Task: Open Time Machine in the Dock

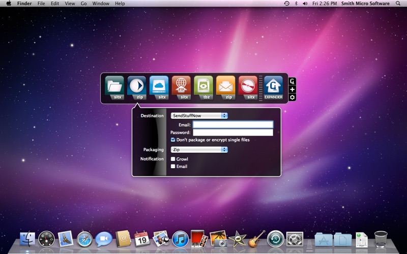Action: 276,239
